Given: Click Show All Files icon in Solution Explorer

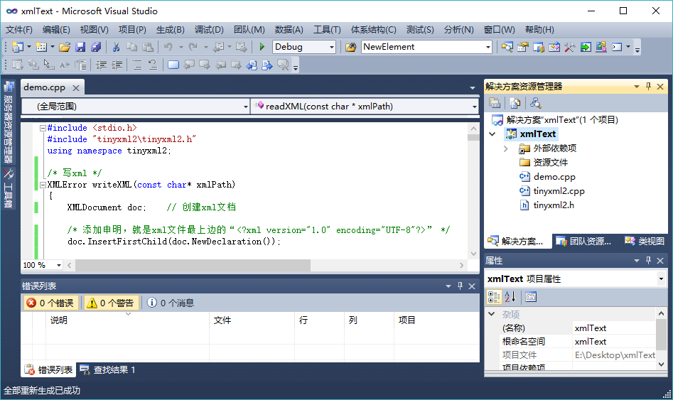Looking at the screenshot, I should tap(515, 103).
